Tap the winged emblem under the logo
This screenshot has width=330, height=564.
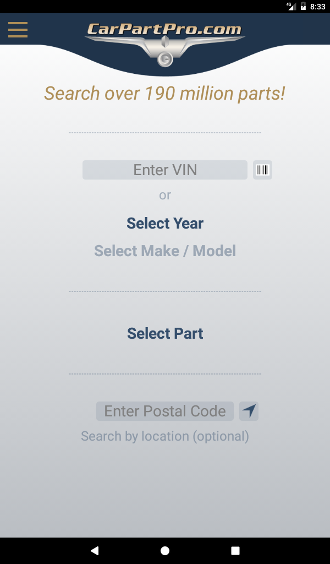click(x=164, y=52)
